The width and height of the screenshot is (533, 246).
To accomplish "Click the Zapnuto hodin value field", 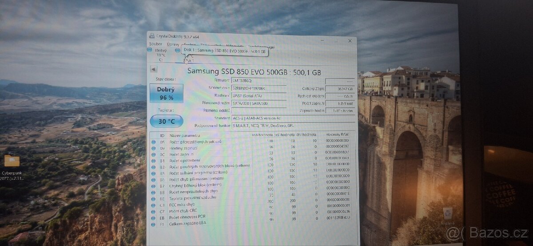I will pos(340,111).
